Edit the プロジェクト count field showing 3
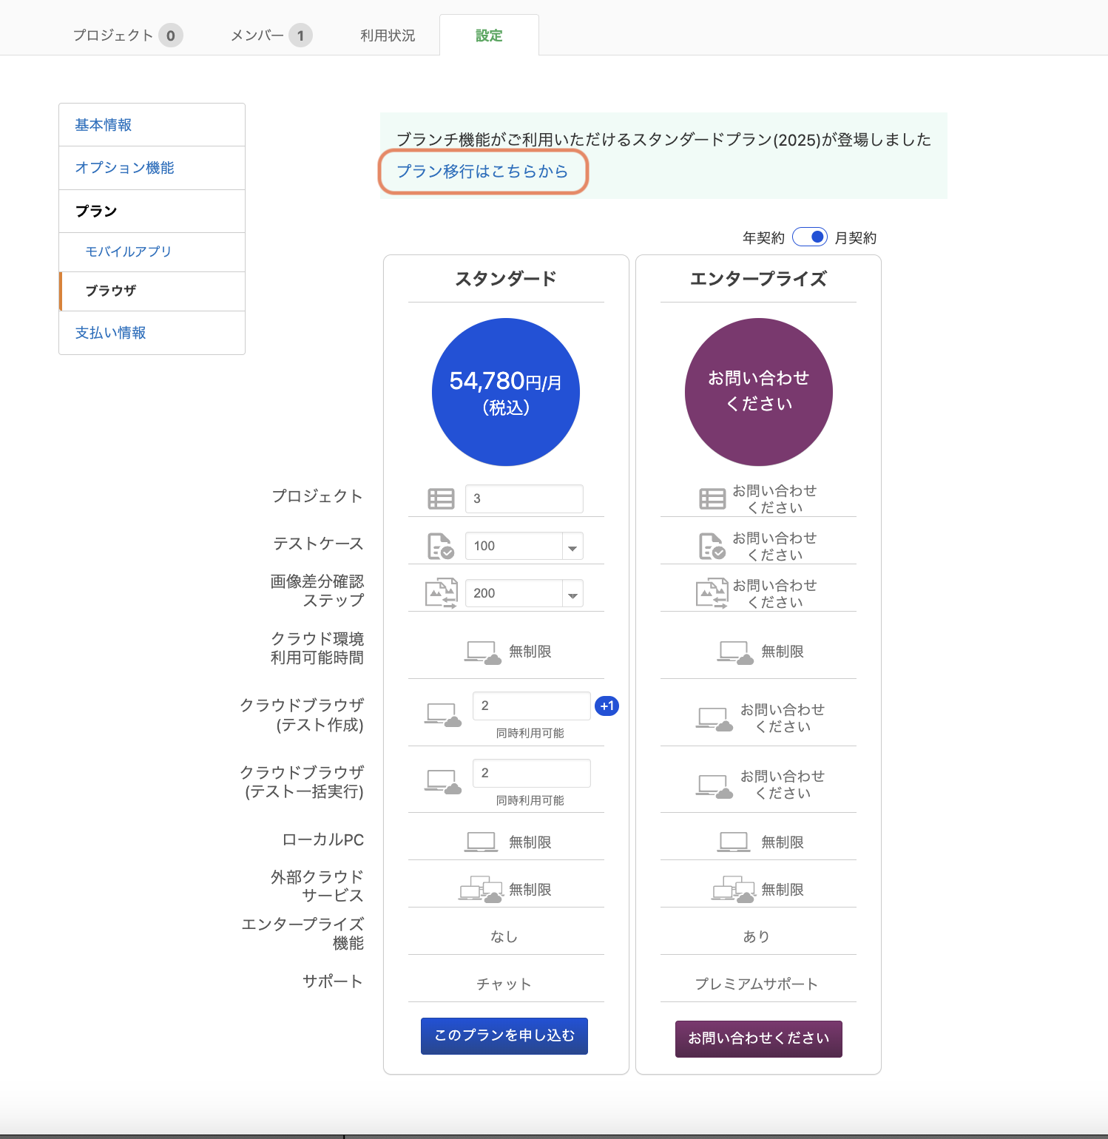Screen dimensions: 1108x1139 [524, 499]
